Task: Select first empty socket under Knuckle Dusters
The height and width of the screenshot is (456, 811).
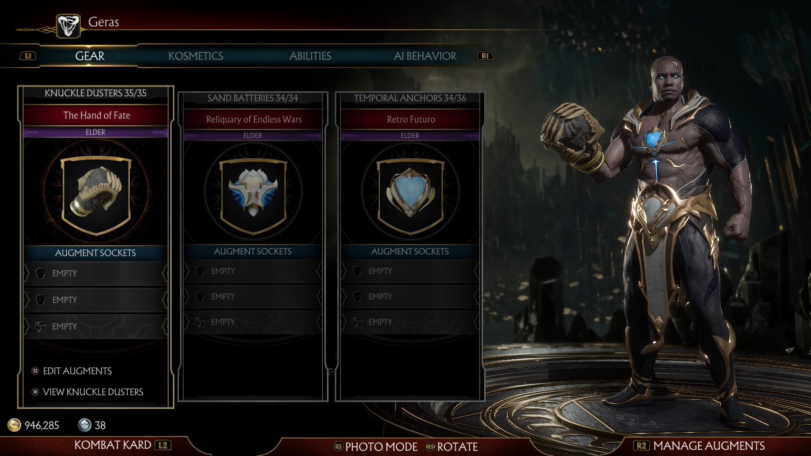Action: [96, 273]
